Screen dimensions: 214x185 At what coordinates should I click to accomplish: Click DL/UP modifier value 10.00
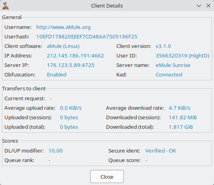pos(56,151)
